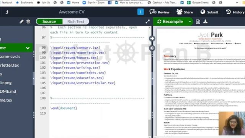Click editor vertical scrollbar thumb

(149, 128)
